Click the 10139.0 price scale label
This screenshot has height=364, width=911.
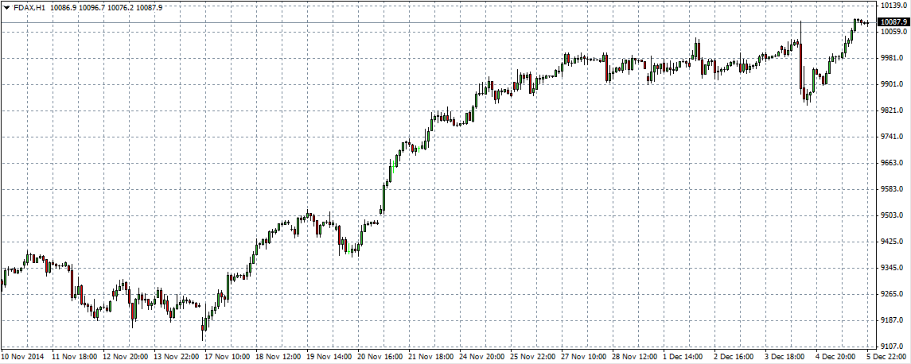coord(891,6)
